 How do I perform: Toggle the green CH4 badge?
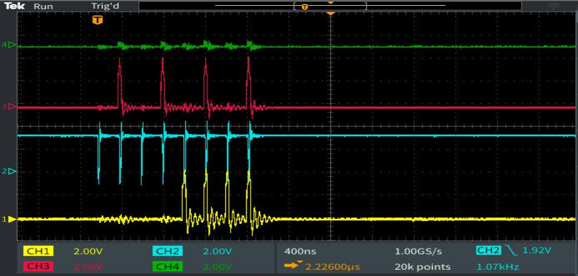167,266
